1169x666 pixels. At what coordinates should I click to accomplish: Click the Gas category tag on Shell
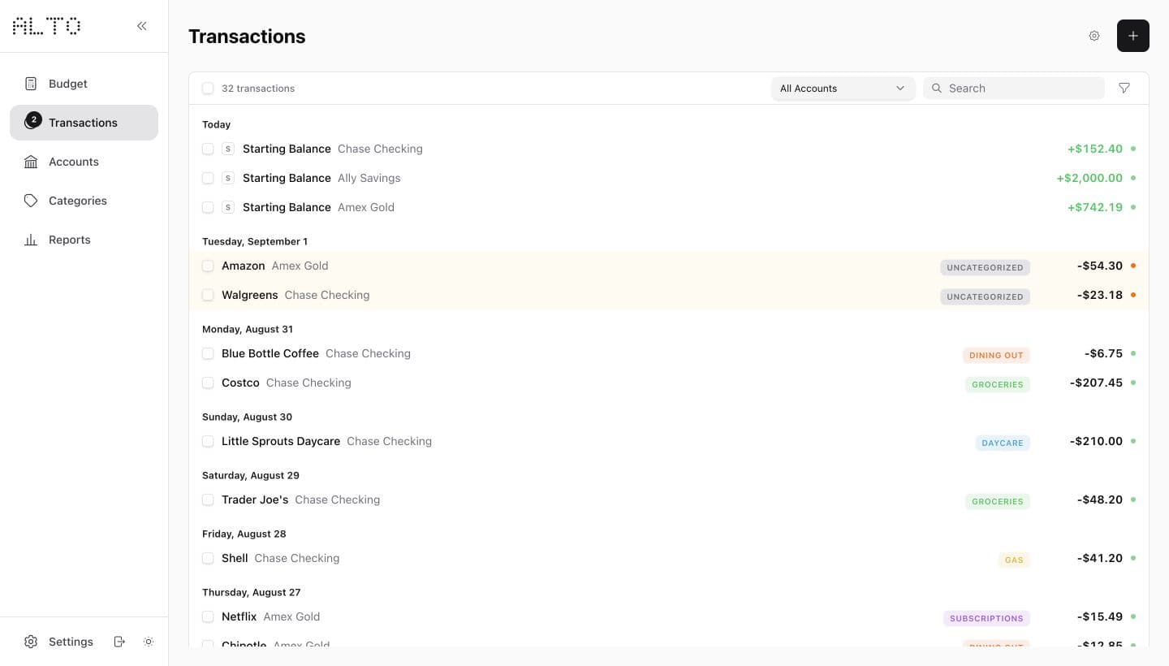coord(1014,560)
